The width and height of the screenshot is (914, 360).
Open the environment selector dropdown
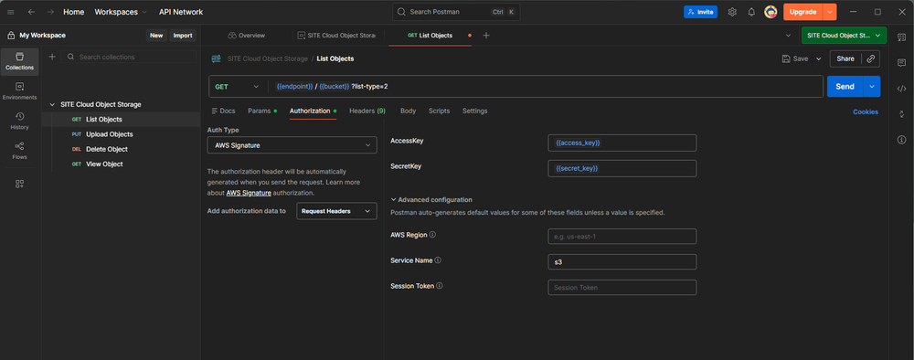pyautogui.click(x=844, y=36)
